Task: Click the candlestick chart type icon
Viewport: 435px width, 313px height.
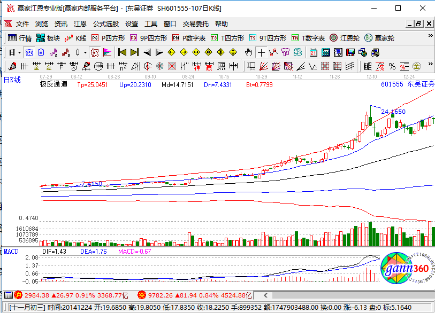Action: tap(78, 52)
